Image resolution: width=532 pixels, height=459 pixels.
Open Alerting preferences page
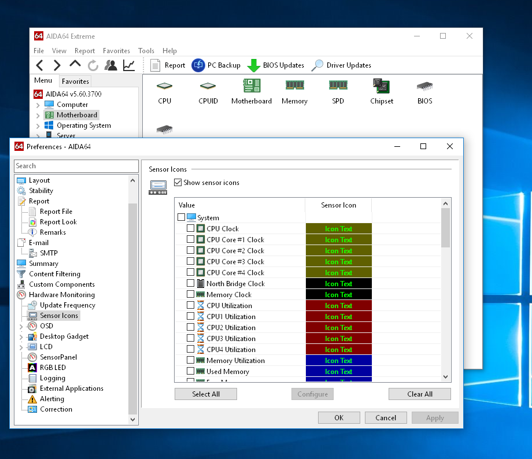52,399
